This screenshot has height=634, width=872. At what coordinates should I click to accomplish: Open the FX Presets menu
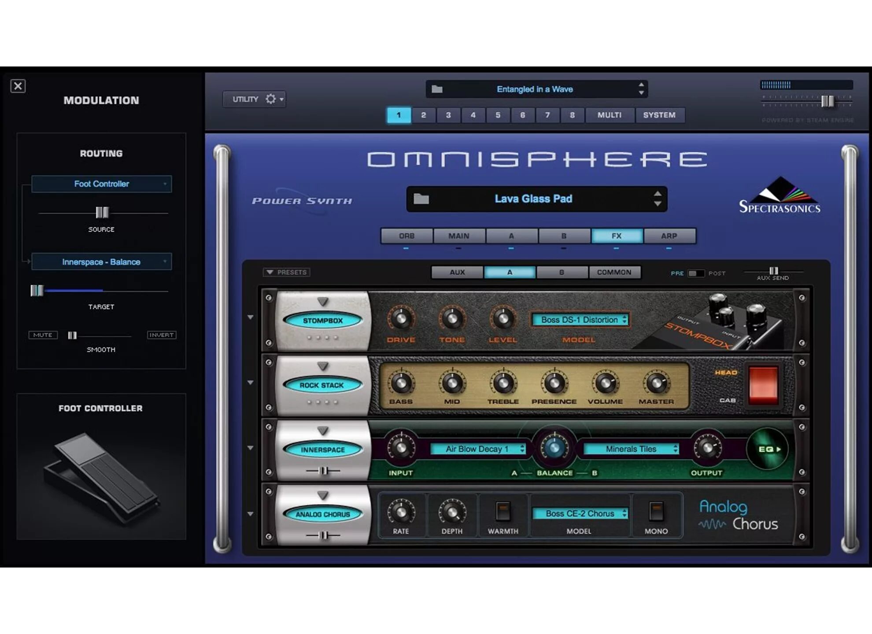click(287, 273)
